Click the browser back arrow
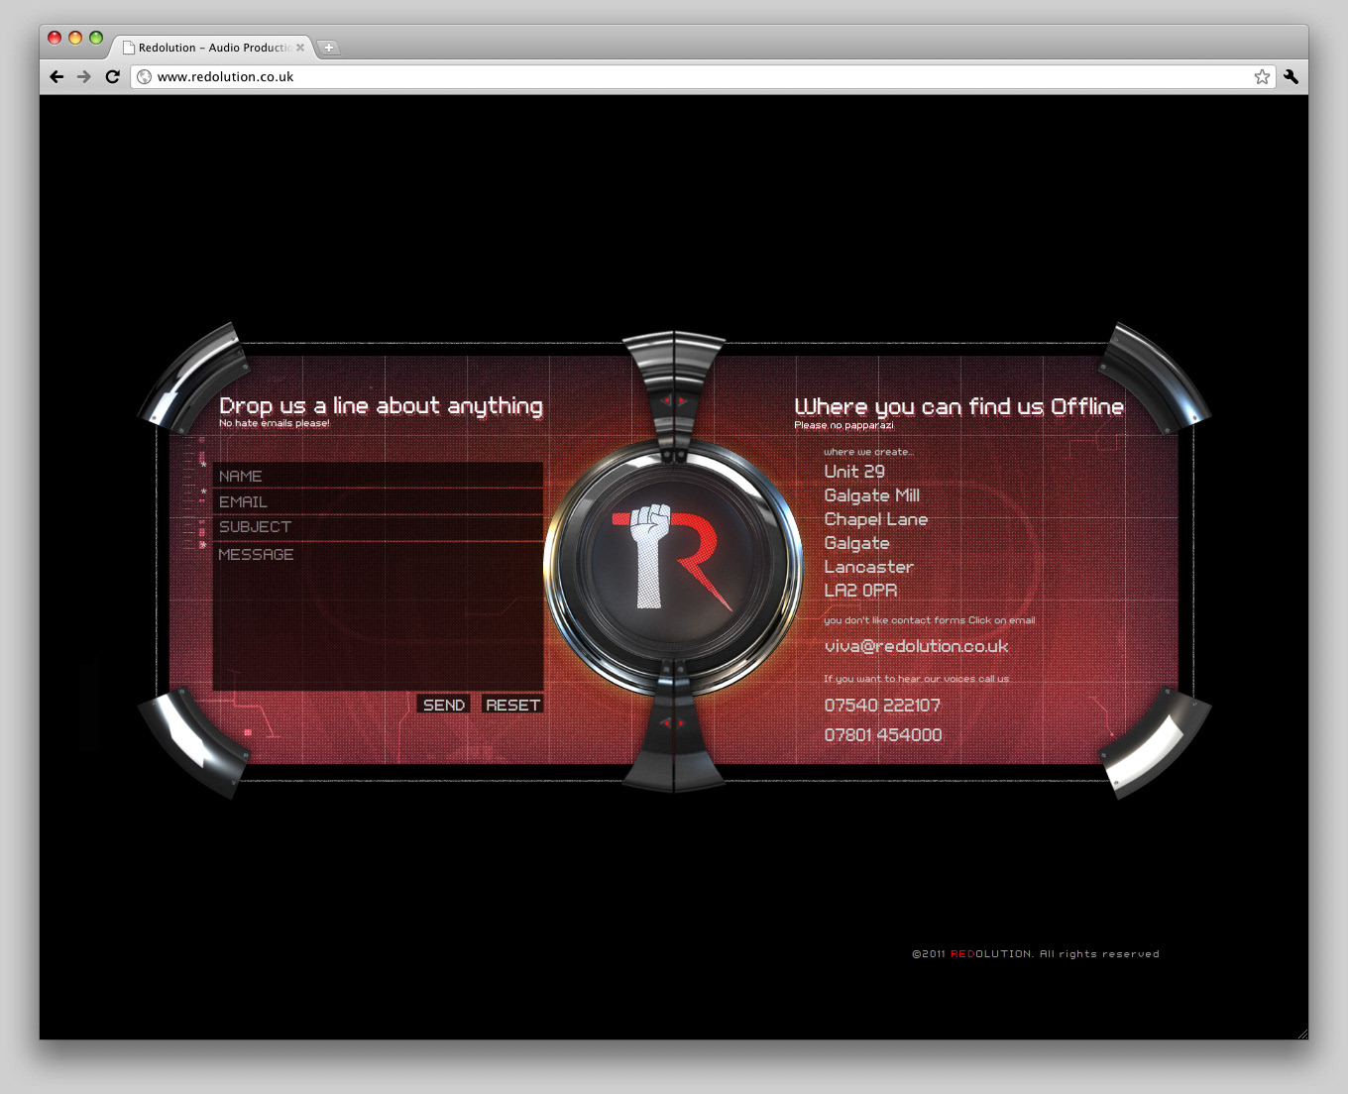Viewport: 1348px width, 1094px height. tap(56, 77)
